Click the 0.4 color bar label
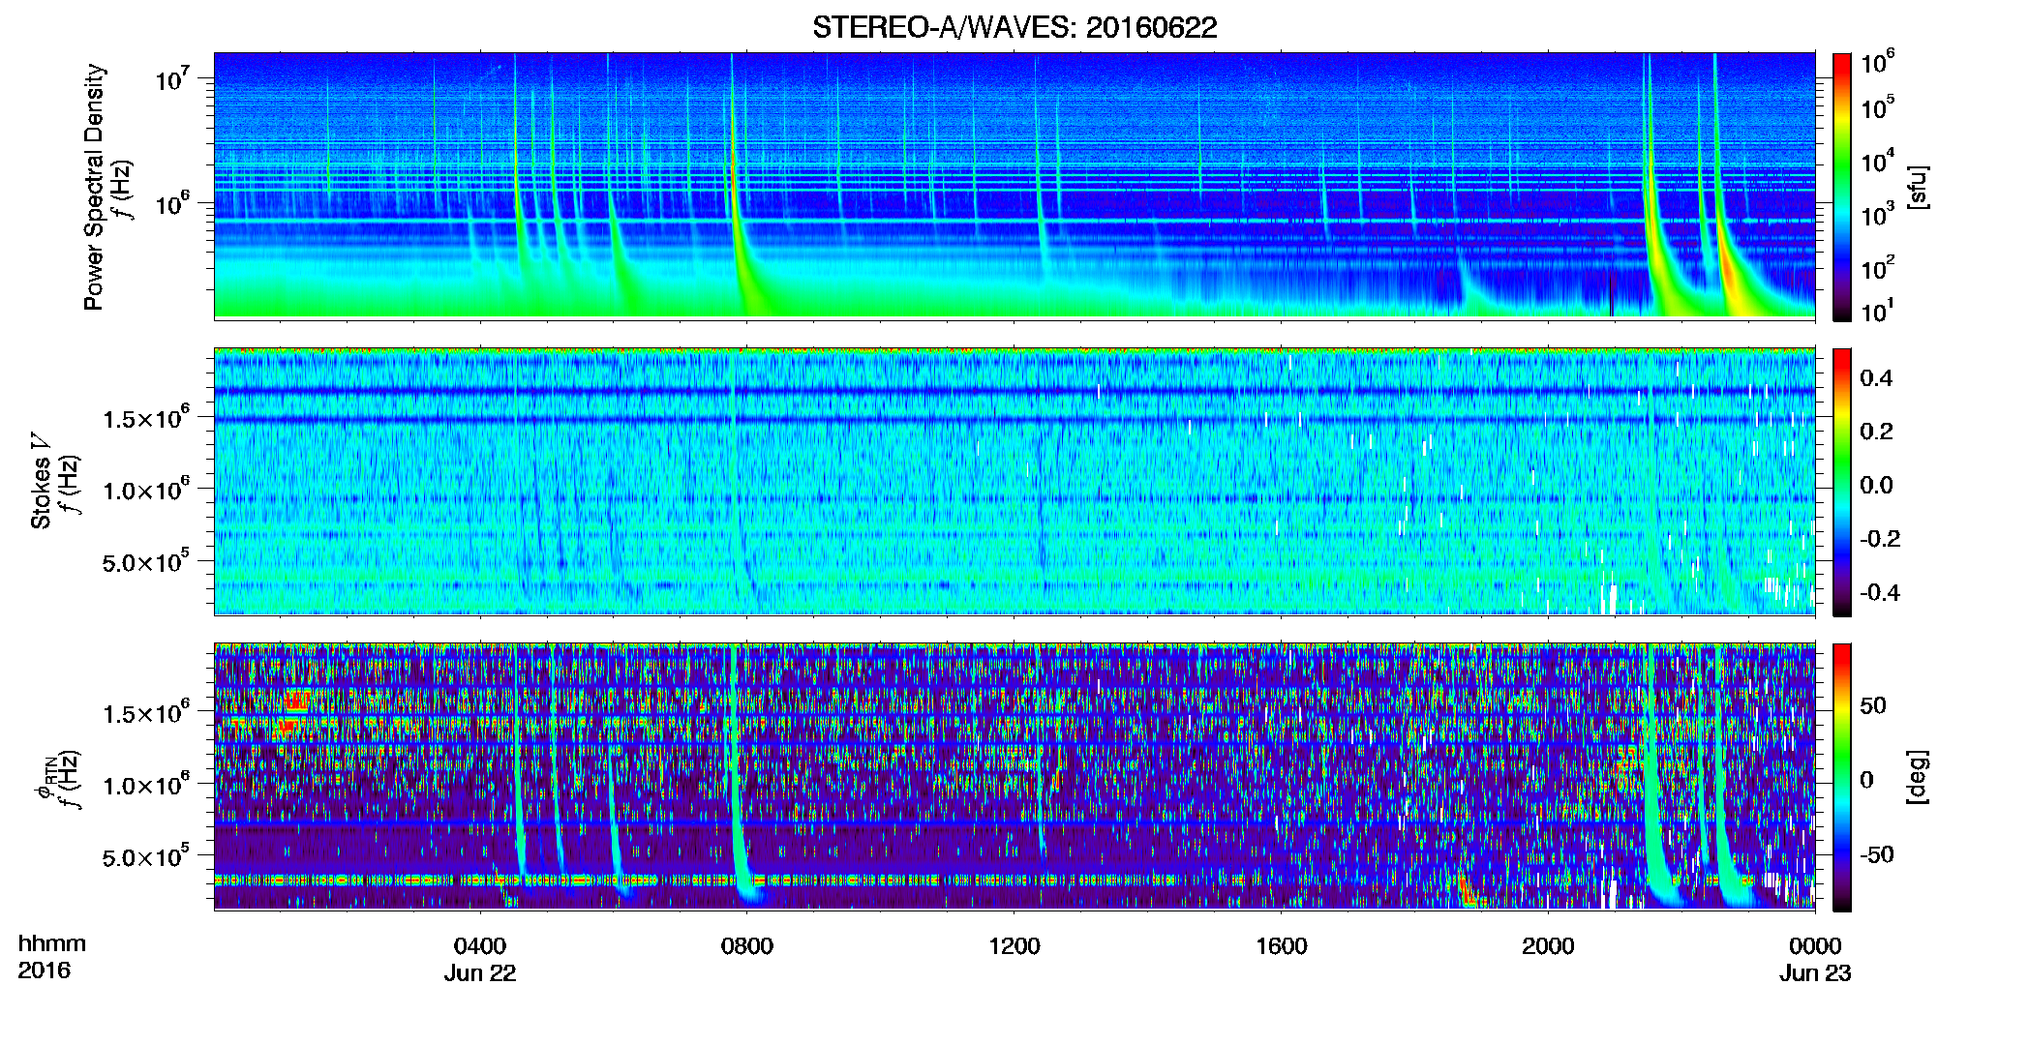The width and height of the screenshot is (2029, 1045). point(1876,378)
